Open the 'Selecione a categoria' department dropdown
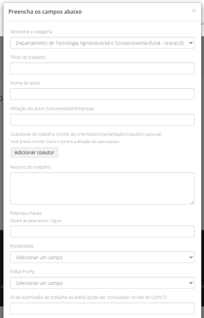 pyautogui.click(x=102, y=43)
